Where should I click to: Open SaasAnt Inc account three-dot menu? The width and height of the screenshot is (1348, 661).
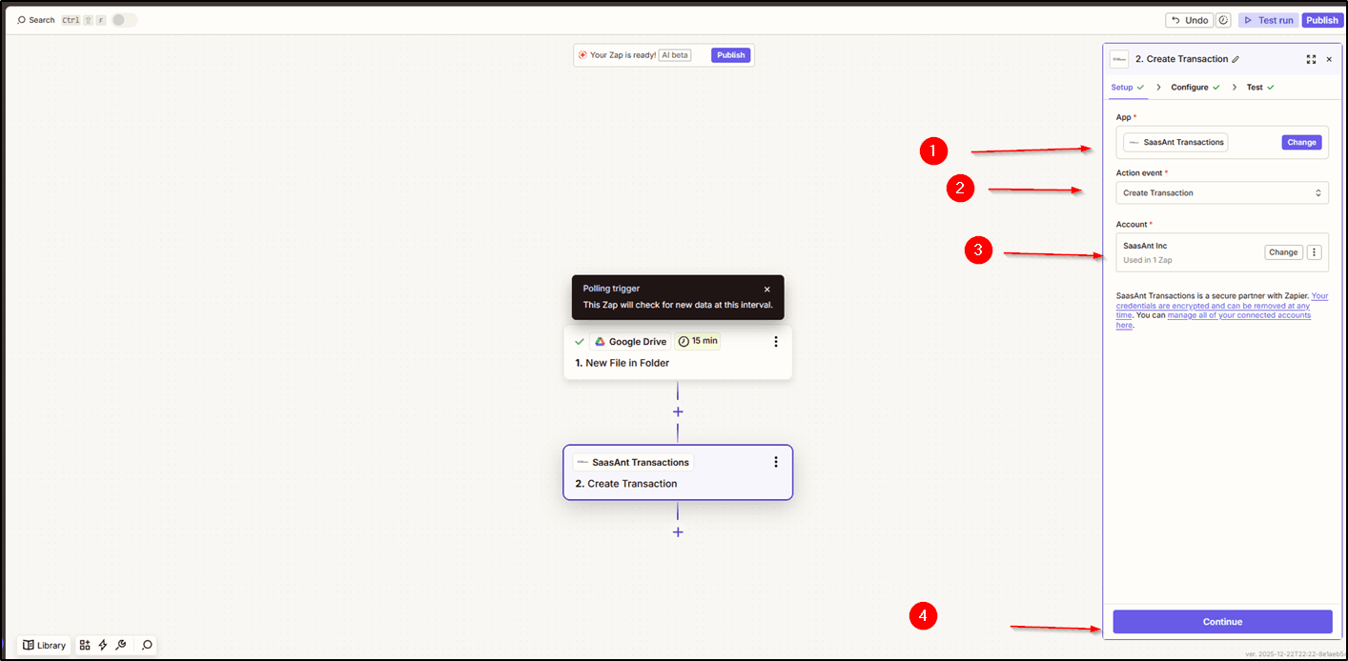[x=1315, y=252]
